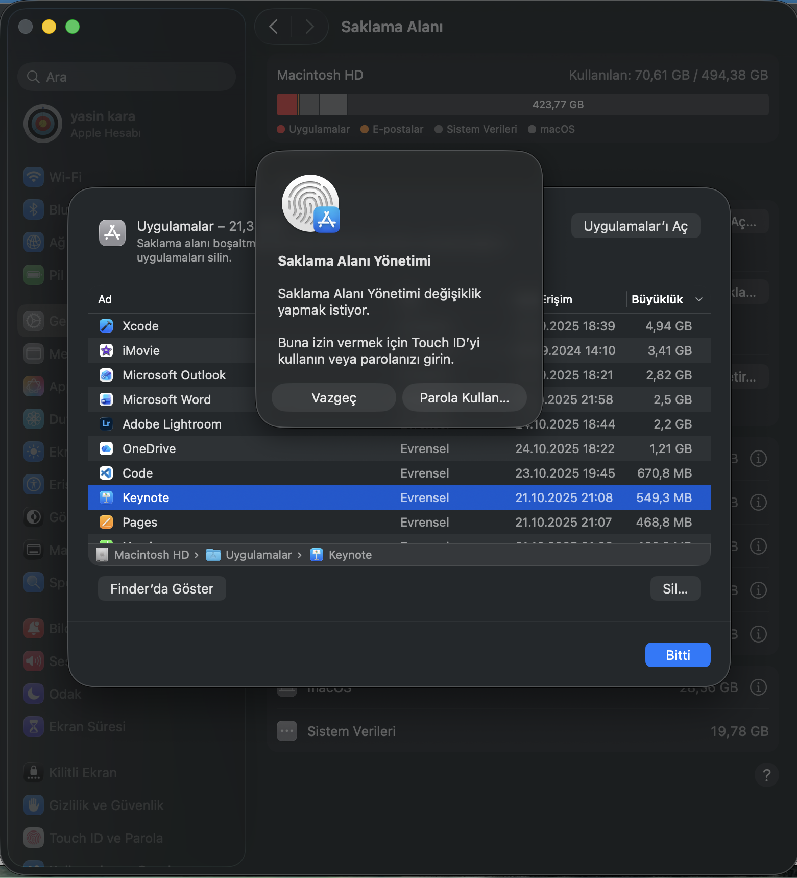797x878 pixels.
Task: Click the OneDrive cloud icon
Action: (x=106, y=448)
